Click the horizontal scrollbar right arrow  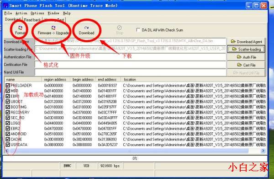click(x=263, y=151)
